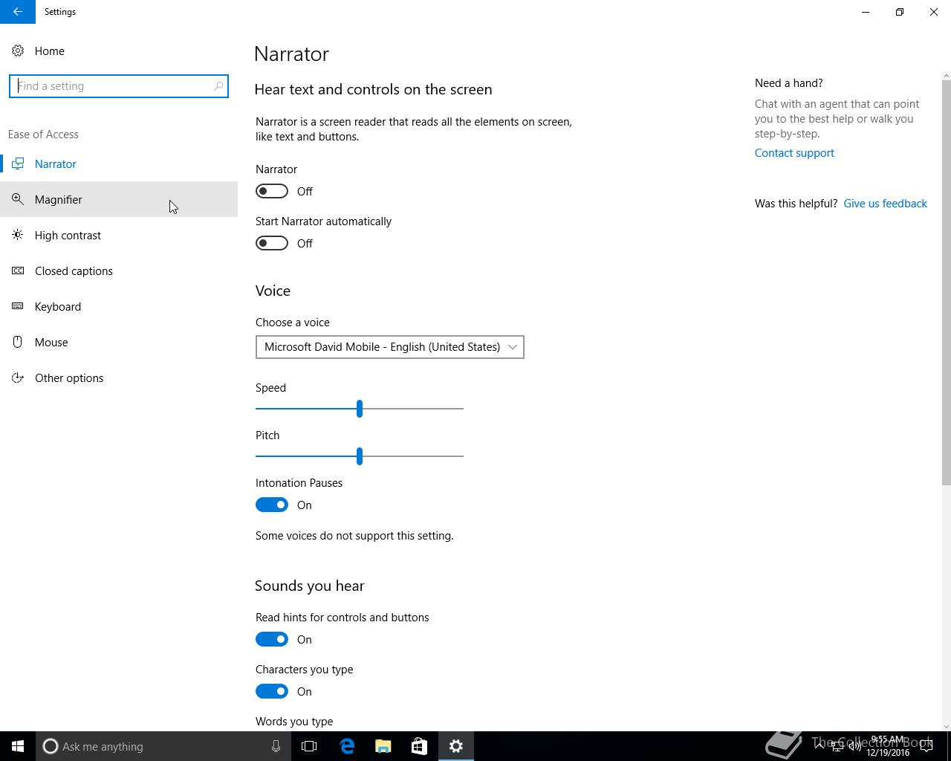Screen dimensions: 951x761
Task: Click 'Some voices do not support this setting.' text
Action: pyautogui.click(x=354, y=536)
